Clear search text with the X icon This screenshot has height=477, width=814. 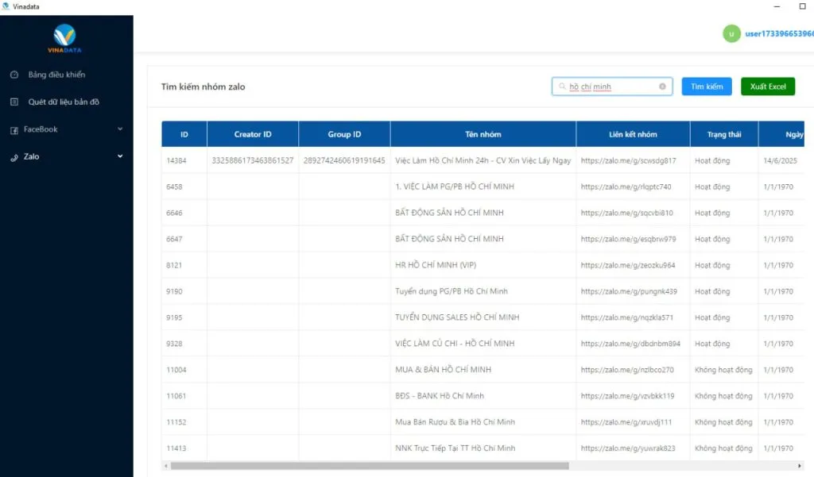[662, 87]
